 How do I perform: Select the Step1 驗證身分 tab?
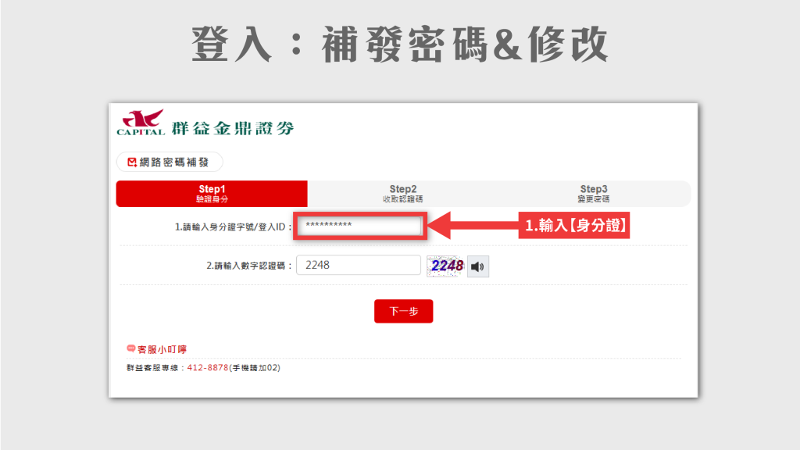212,194
